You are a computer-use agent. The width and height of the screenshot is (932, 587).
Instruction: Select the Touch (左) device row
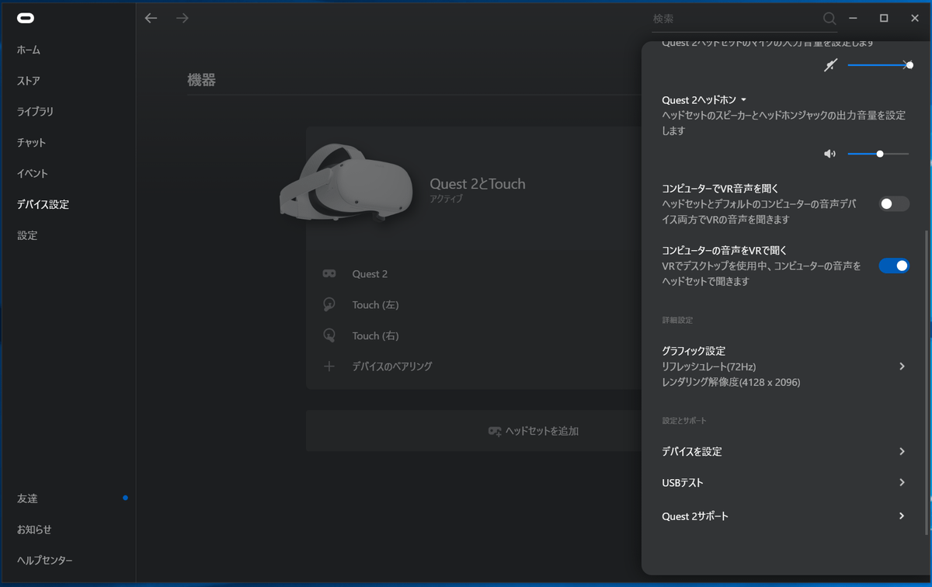coord(475,305)
